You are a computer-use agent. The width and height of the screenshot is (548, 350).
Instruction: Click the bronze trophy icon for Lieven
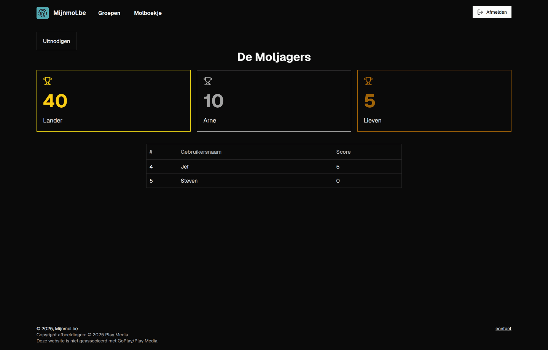point(368,81)
